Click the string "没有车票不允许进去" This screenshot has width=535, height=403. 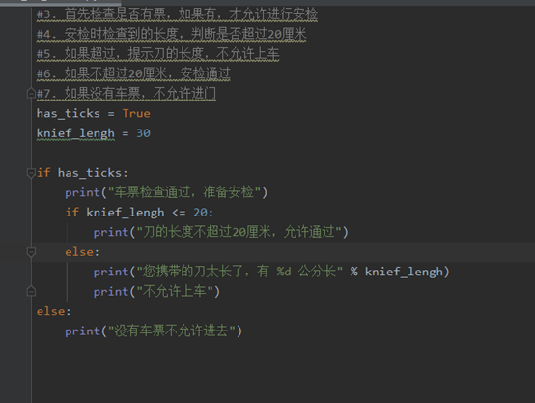click(172, 331)
